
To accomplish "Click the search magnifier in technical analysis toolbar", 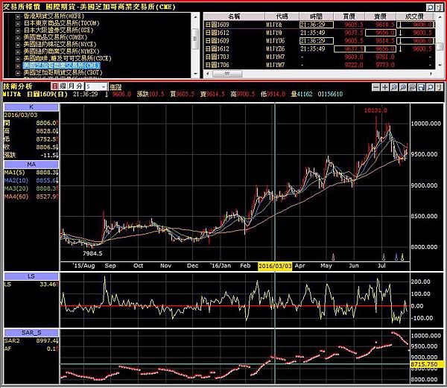I will tap(431, 87).
